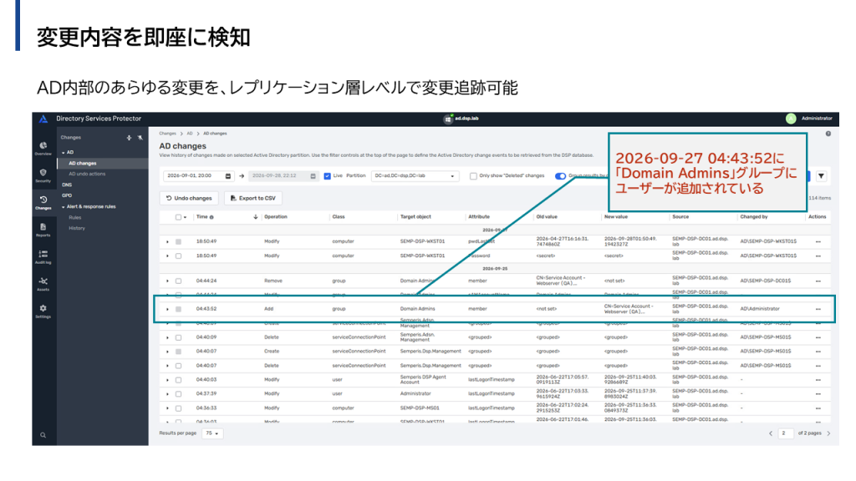The width and height of the screenshot is (856, 481).
Task: Open dropdown arrow beside select-all checkbox
Action: (185, 218)
